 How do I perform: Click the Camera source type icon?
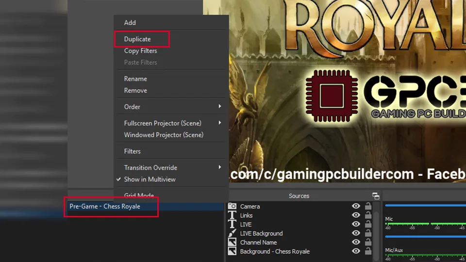coord(232,206)
